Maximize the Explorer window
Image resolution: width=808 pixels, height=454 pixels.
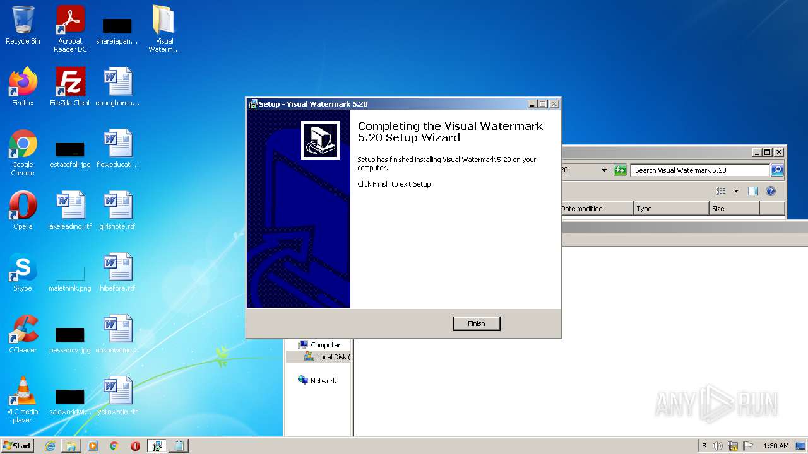click(768, 152)
